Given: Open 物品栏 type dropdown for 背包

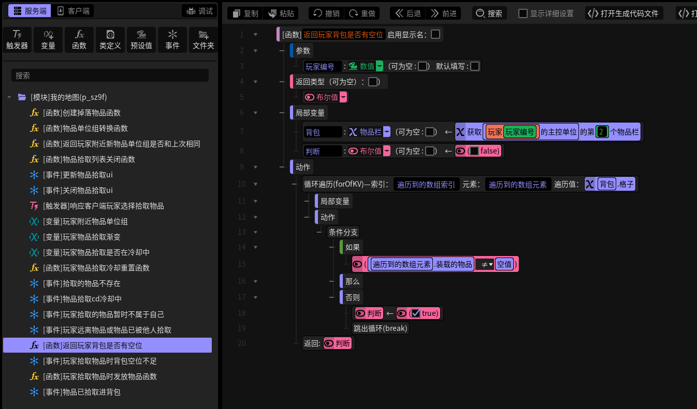Looking at the screenshot, I should pyautogui.click(x=387, y=132).
